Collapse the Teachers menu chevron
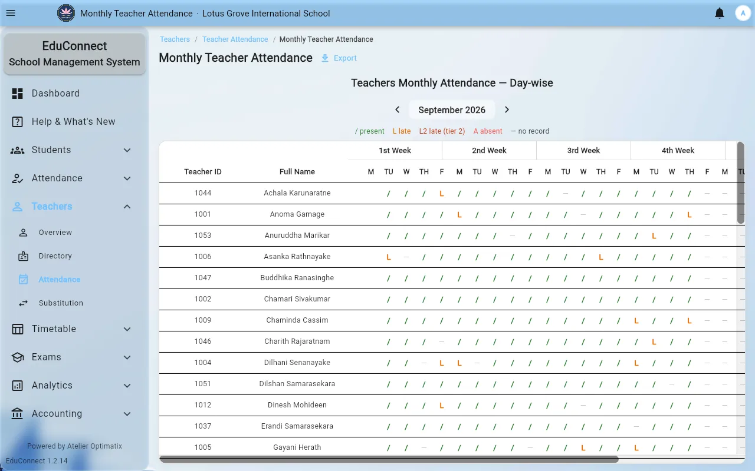Screen dimensions: 755x471 click(127, 206)
